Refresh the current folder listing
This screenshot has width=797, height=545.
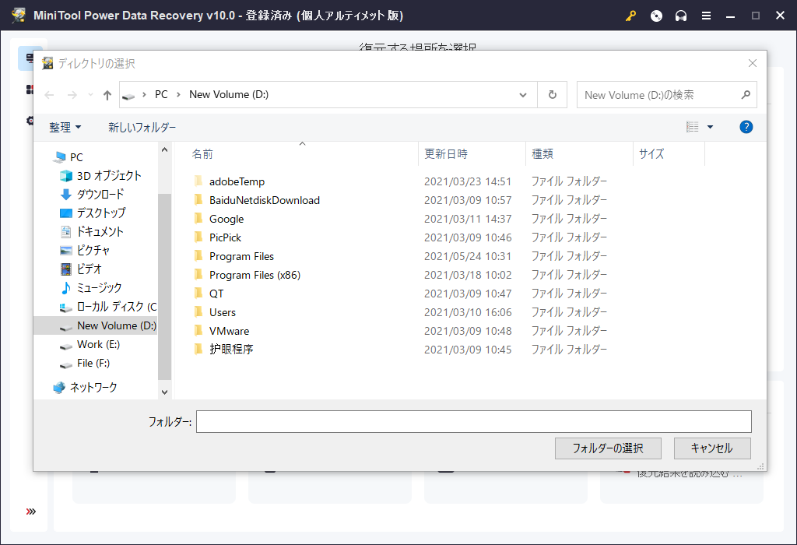tap(553, 95)
